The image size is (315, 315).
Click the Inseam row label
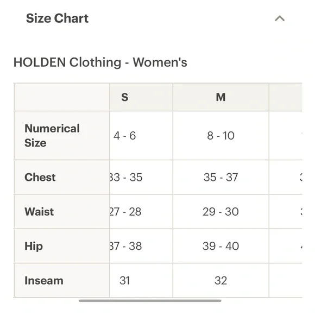[44, 280]
